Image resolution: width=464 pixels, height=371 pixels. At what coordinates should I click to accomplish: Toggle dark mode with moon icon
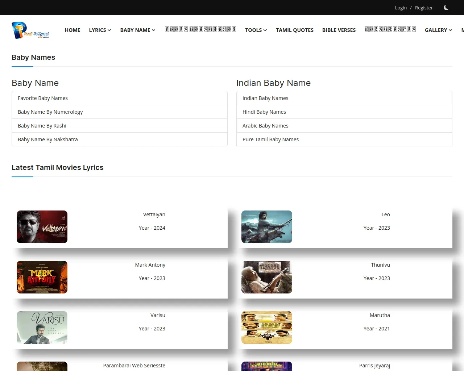[x=446, y=8]
